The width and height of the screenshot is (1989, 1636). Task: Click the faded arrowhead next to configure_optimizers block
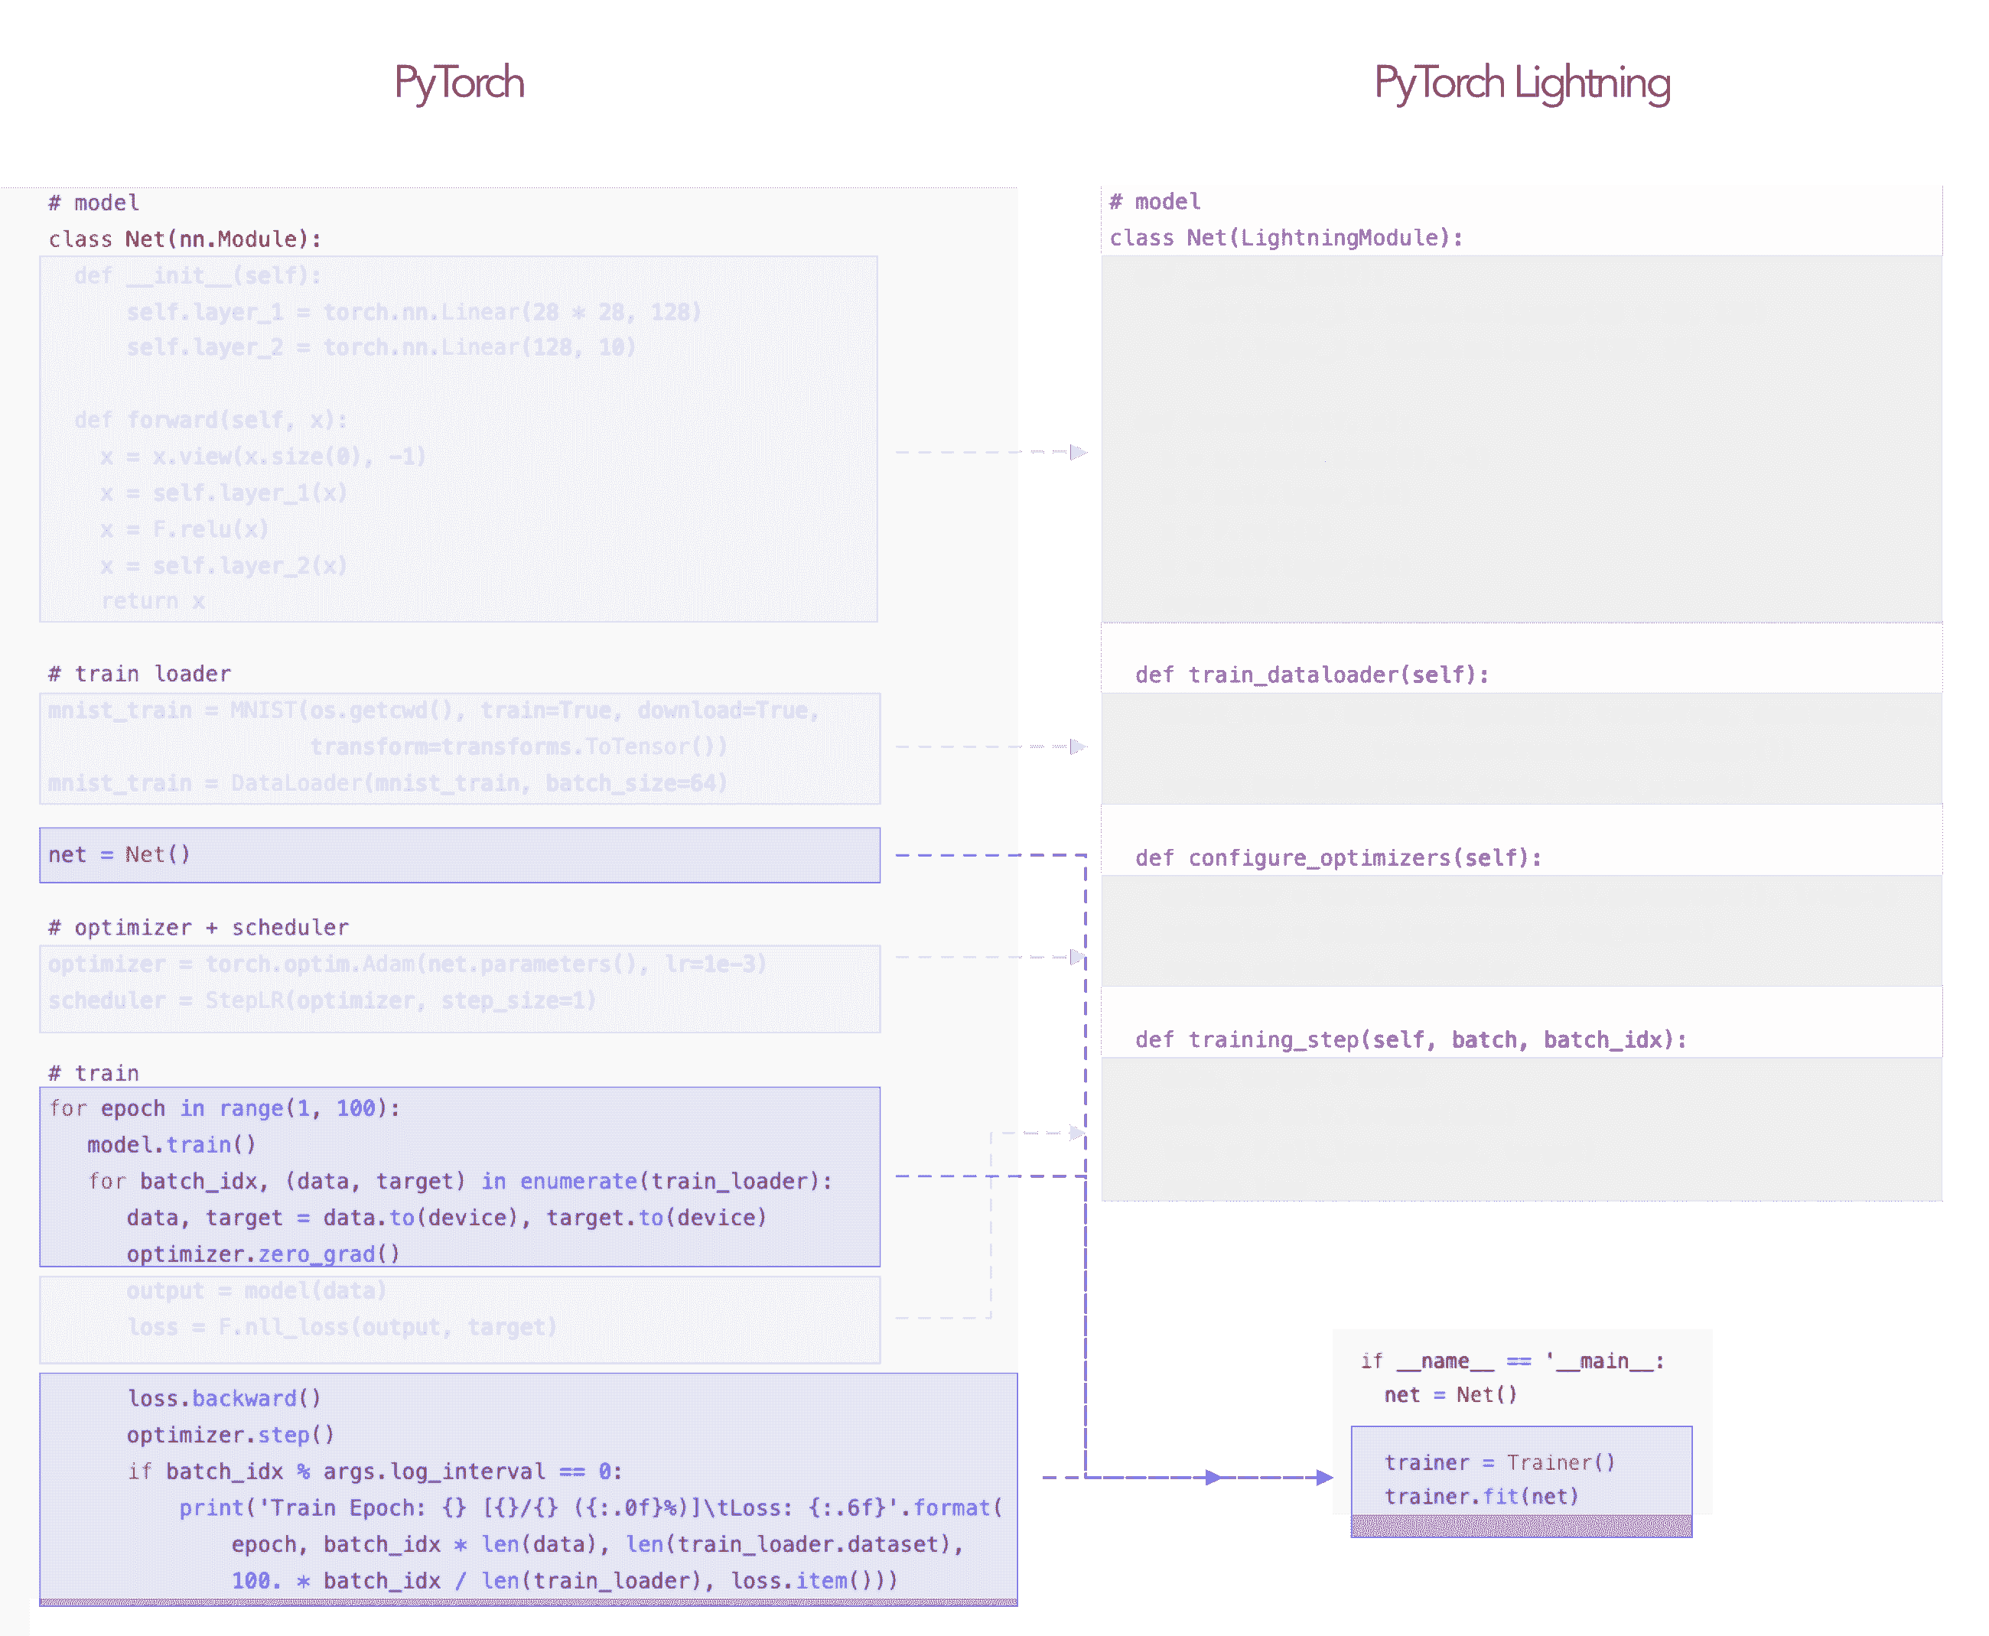tap(1077, 958)
